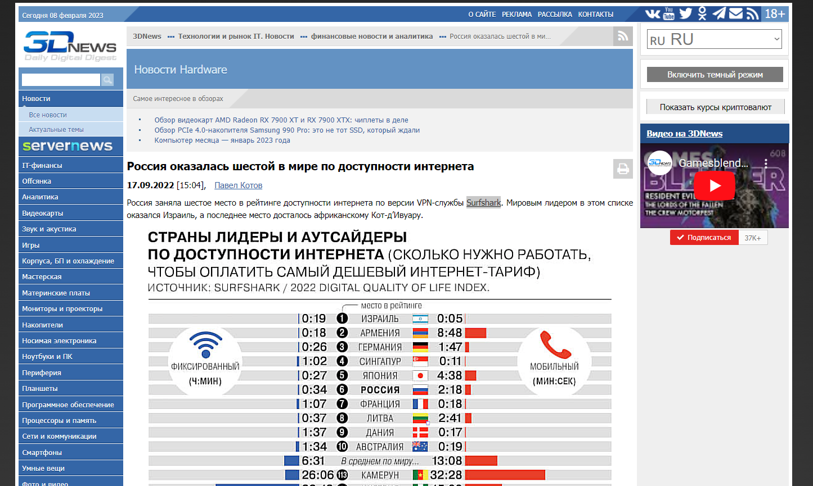
Task: Click the RSS feed icon beside breadcrumbs
Action: click(x=623, y=37)
